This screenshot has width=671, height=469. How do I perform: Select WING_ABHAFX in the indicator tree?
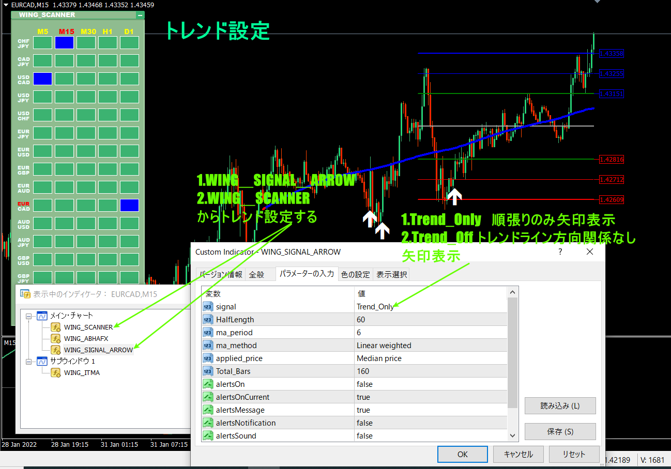click(x=86, y=338)
